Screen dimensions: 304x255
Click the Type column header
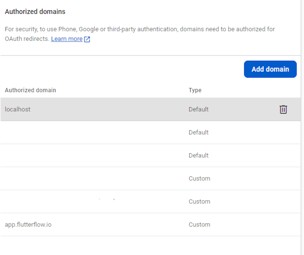pyautogui.click(x=195, y=90)
